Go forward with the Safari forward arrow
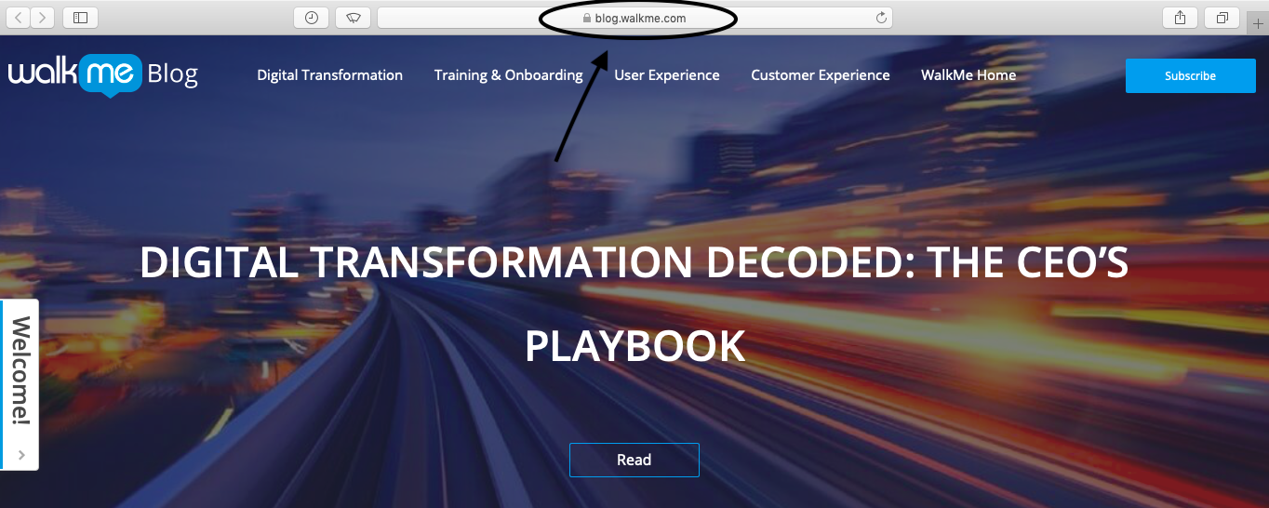The image size is (1269, 508). tap(43, 18)
